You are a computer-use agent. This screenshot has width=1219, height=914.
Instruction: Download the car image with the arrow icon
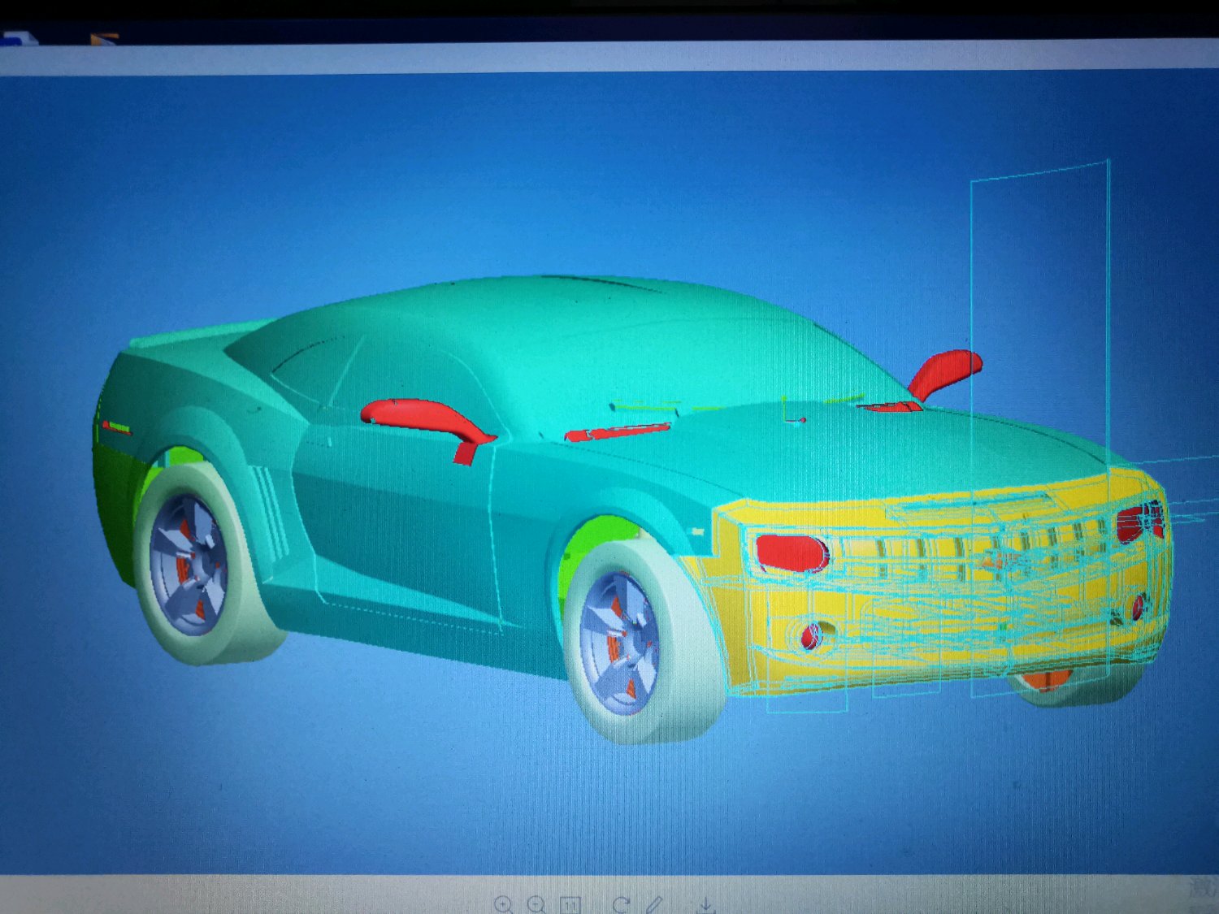pos(705,904)
